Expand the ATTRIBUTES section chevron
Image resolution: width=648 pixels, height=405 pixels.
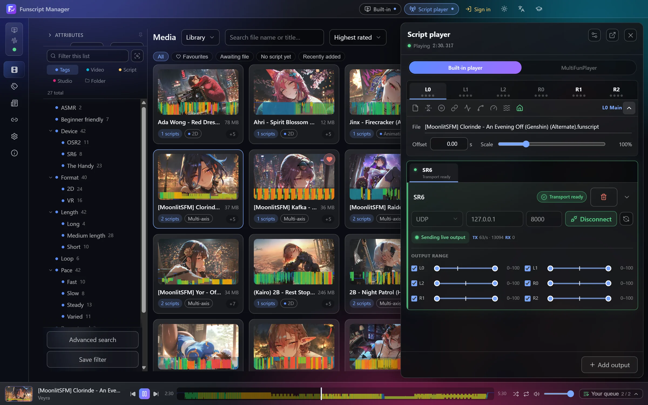click(50, 35)
